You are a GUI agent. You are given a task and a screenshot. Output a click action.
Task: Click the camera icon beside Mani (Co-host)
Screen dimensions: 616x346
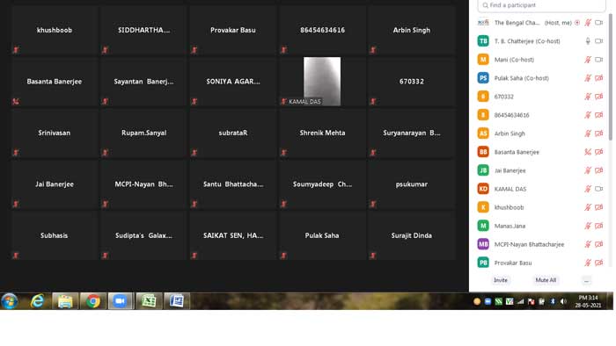(x=598, y=60)
